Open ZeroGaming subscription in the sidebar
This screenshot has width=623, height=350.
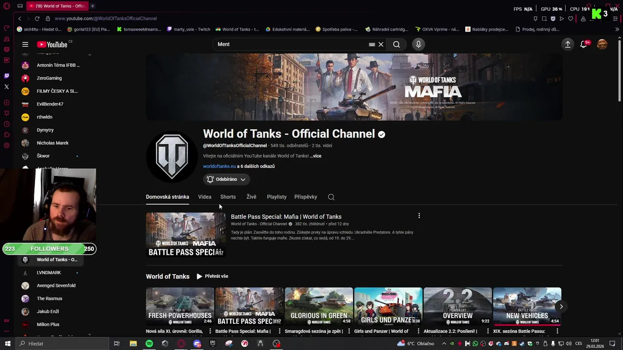49,78
